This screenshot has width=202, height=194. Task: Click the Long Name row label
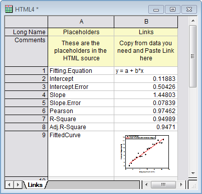[27, 32]
